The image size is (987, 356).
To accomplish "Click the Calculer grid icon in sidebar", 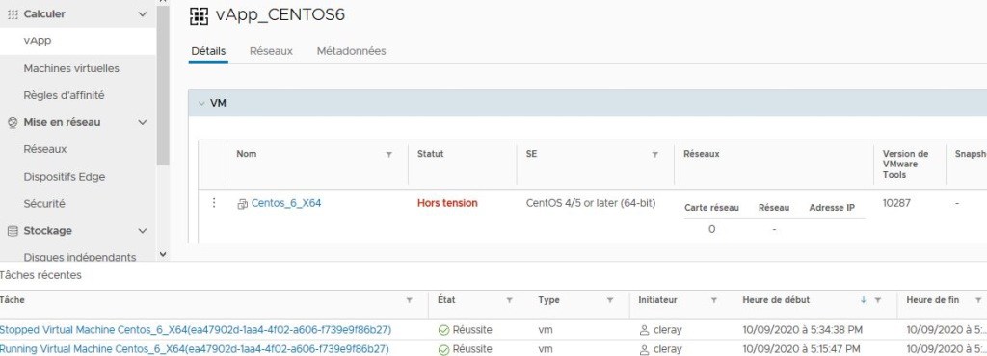I will click(13, 14).
